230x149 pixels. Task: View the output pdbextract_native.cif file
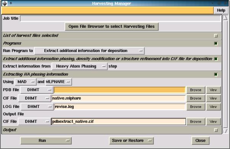(213, 122)
